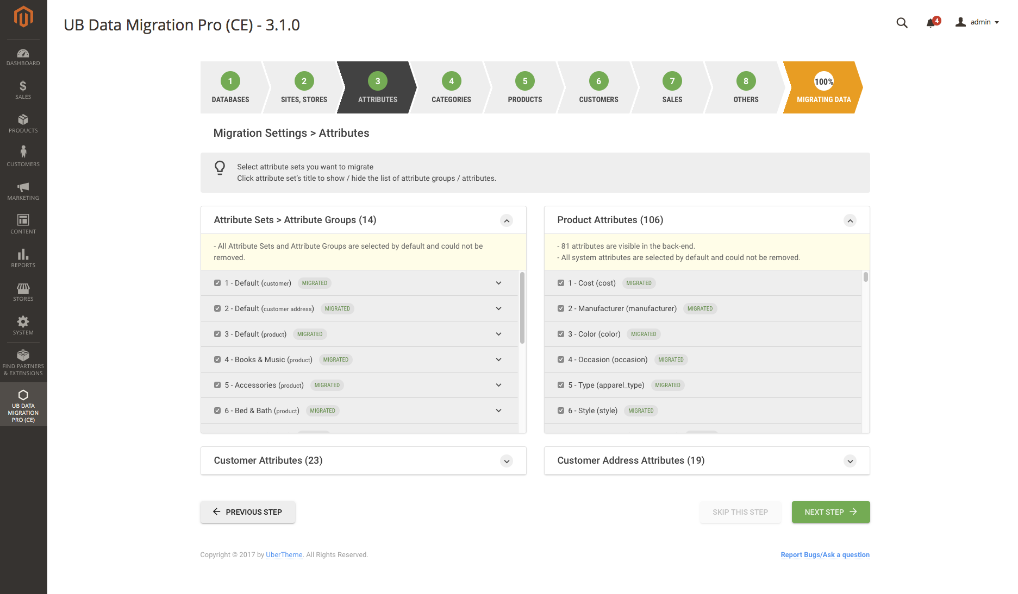The height and width of the screenshot is (594, 1018).
Task: Click the Attribute Sets list scrollbar
Action: tap(522, 308)
